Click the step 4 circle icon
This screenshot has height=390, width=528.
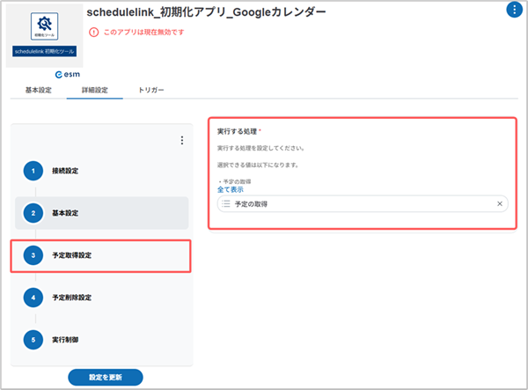[33, 298]
